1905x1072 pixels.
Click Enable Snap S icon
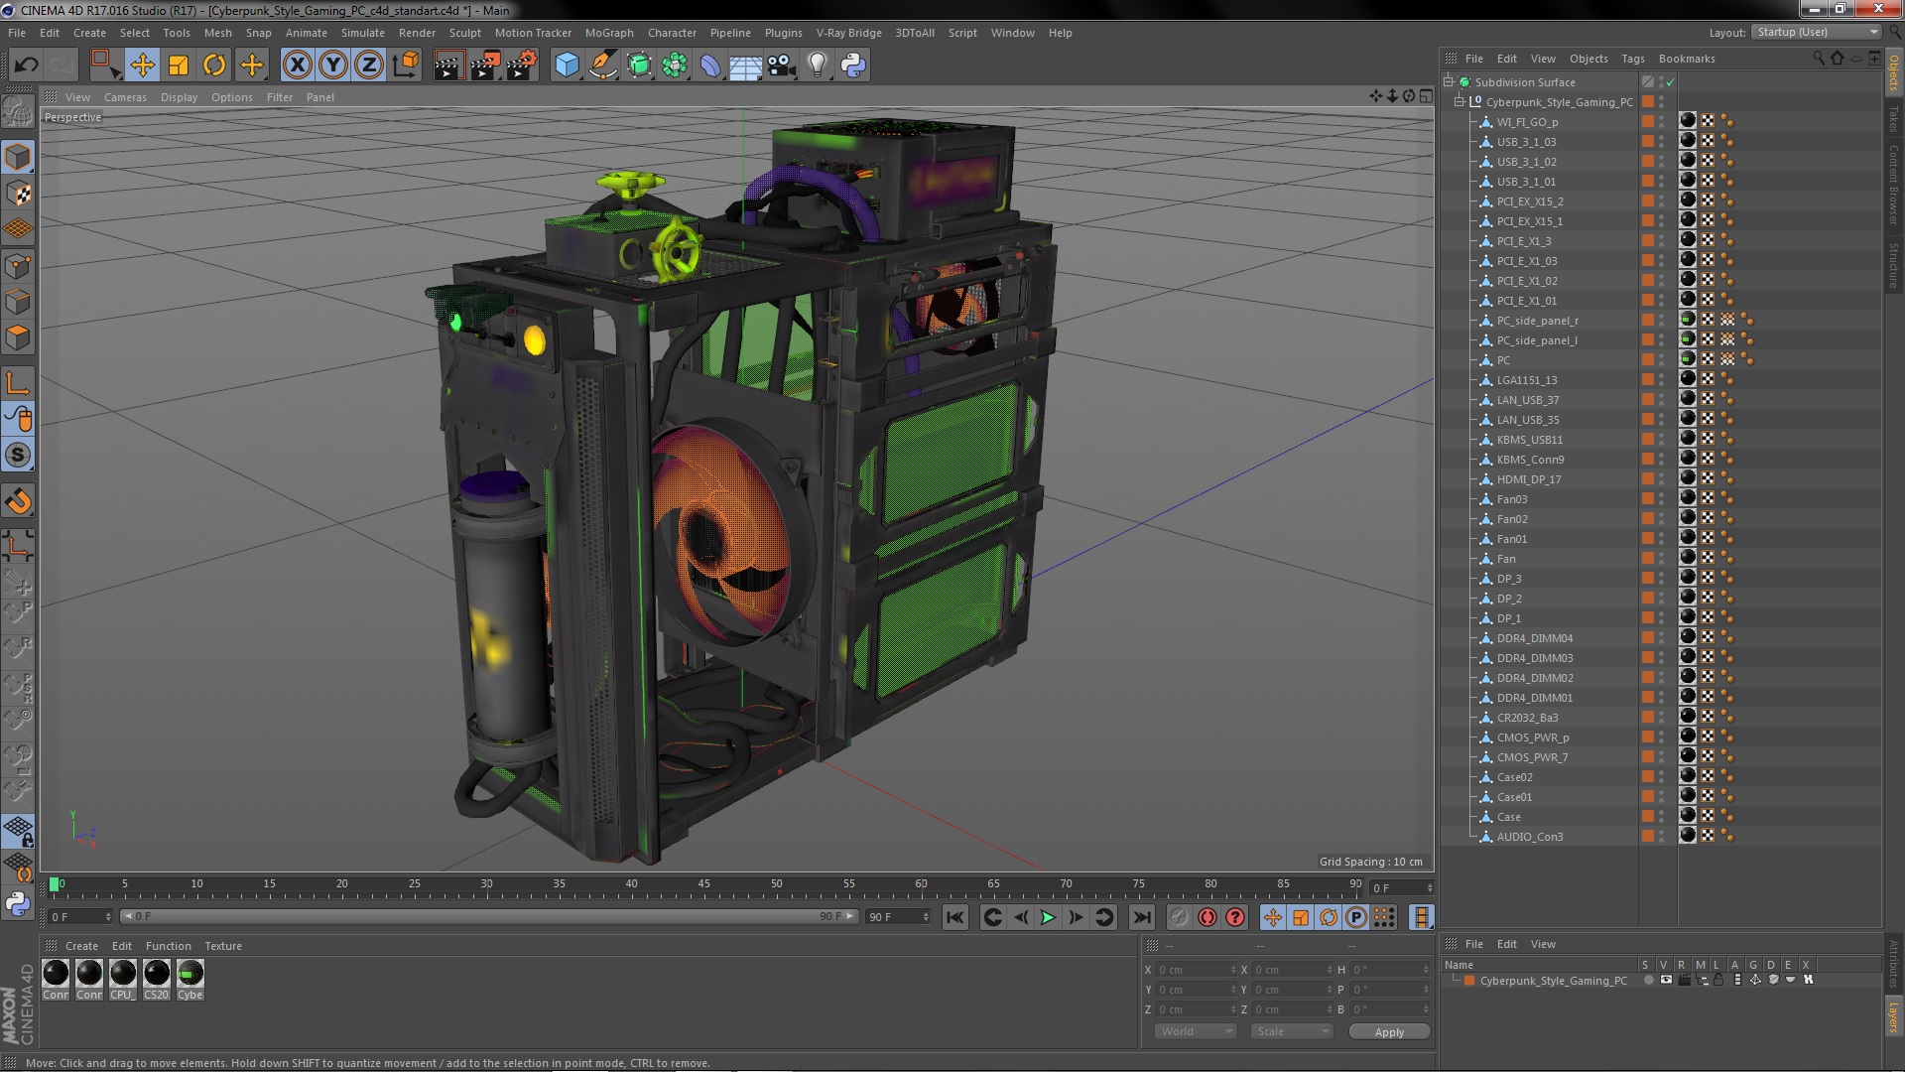[18, 456]
